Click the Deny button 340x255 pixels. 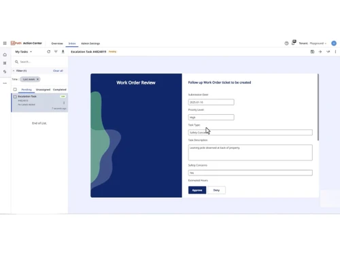[x=216, y=190]
